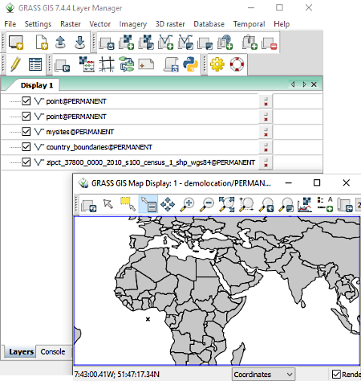The height and width of the screenshot is (381, 361).
Task: Click the lifebuoy help icon
Action: click(237, 64)
